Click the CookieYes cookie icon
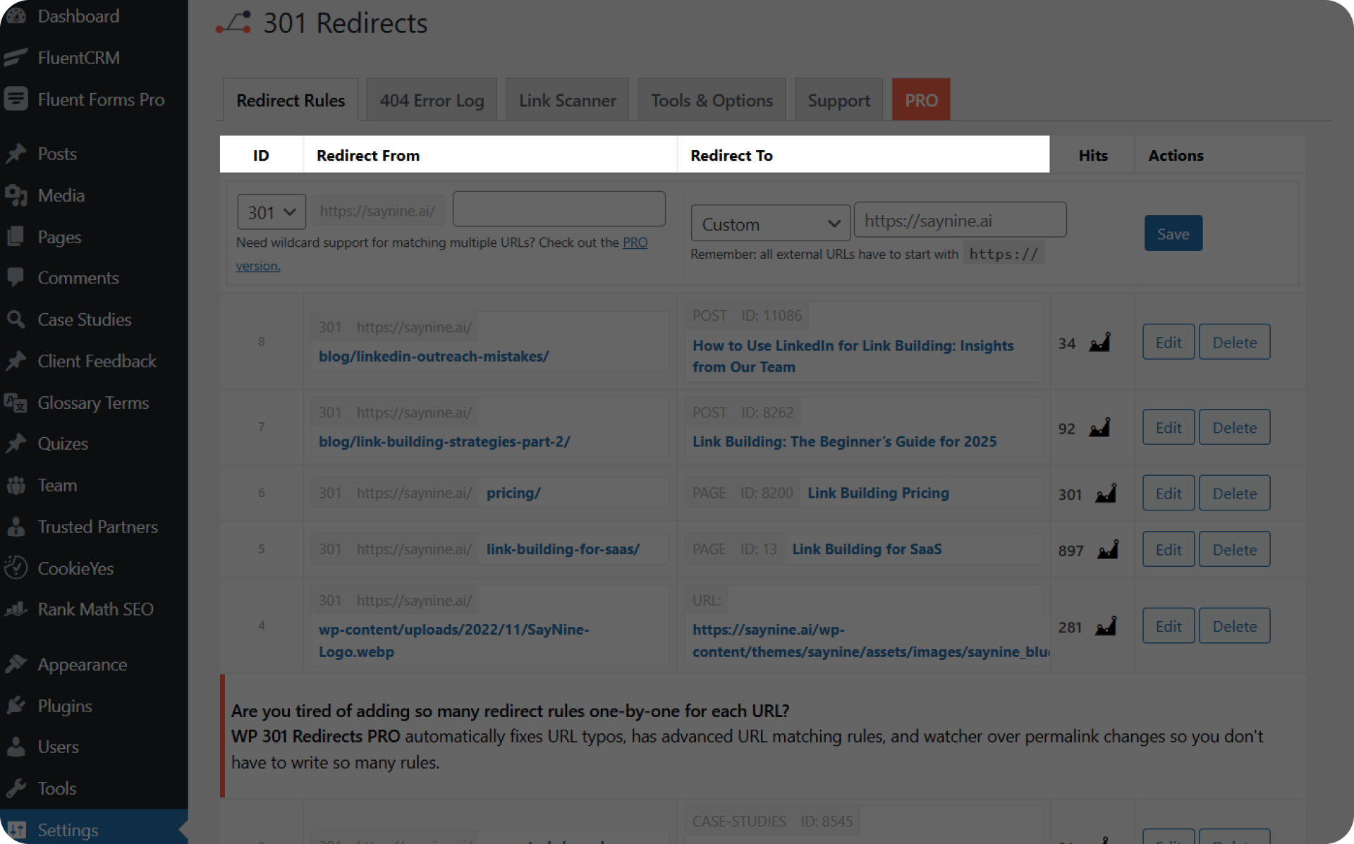 [16, 568]
